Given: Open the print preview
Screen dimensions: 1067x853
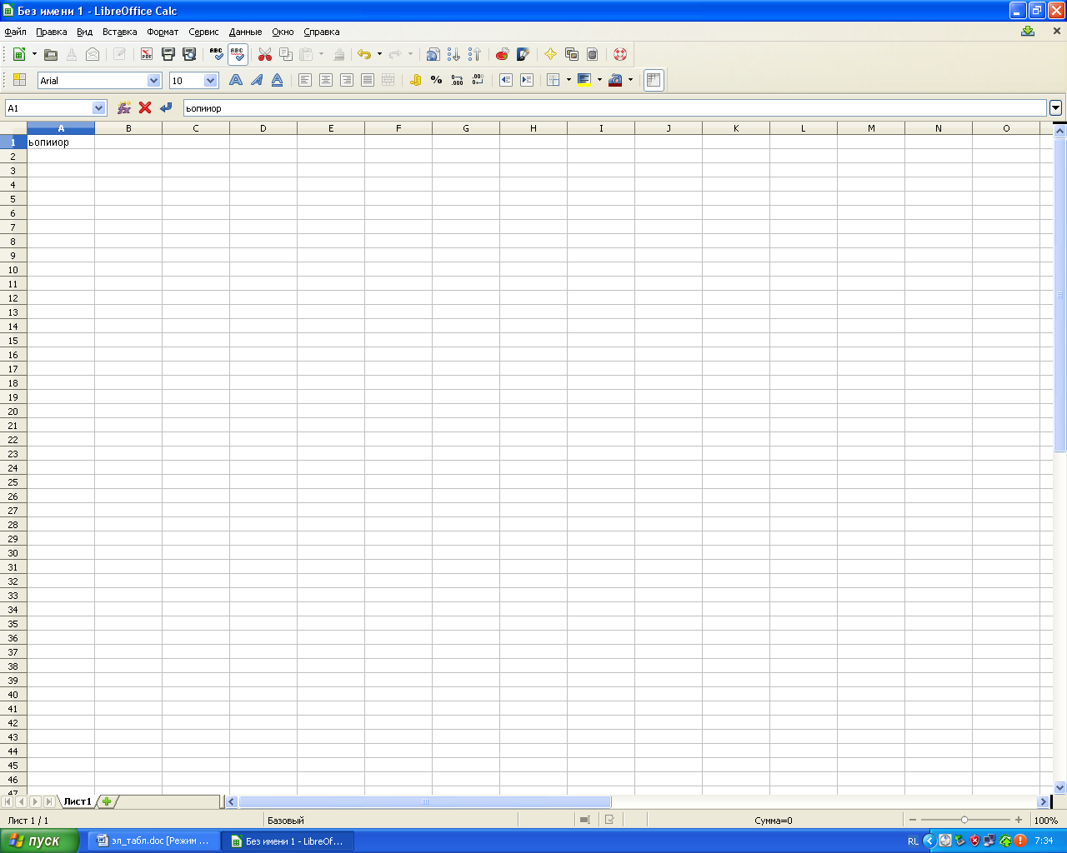Looking at the screenshot, I should (x=189, y=54).
